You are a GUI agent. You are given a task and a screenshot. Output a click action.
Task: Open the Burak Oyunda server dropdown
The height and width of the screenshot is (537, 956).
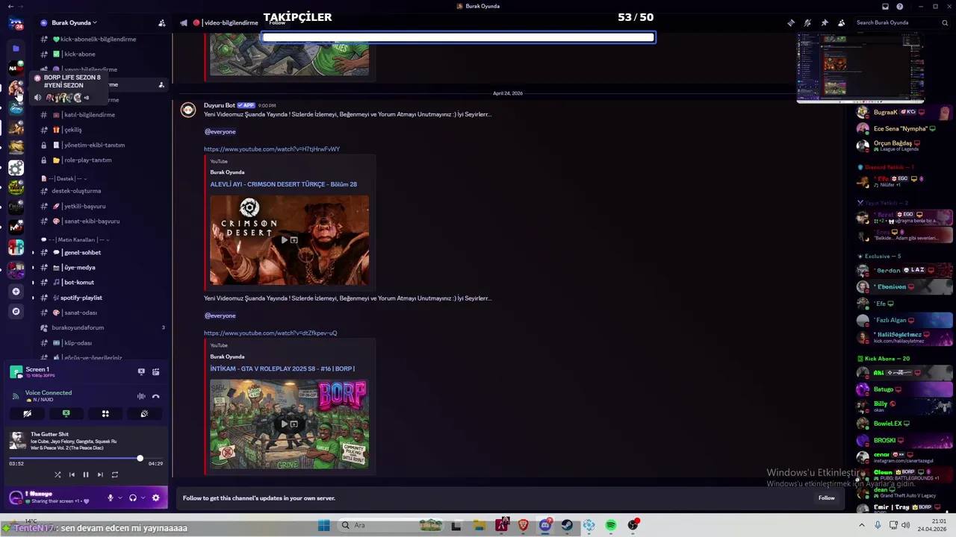[73, 23]
